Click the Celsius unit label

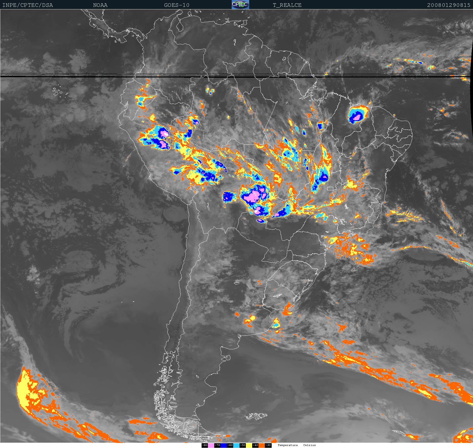click(310, 445)
